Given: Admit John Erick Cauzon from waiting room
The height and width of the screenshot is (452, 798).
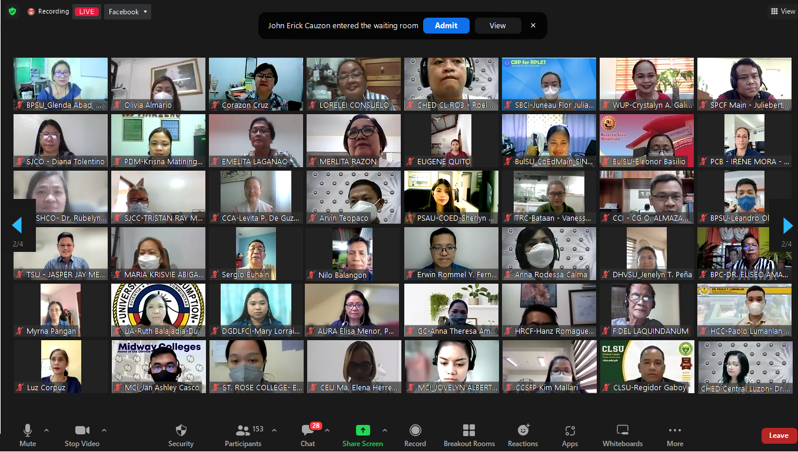Looking at the screenshot, I should 446,25.
